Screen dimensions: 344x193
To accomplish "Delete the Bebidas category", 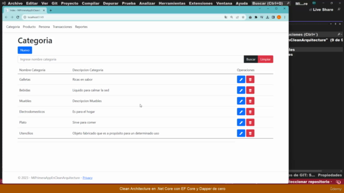I will 250,90.
